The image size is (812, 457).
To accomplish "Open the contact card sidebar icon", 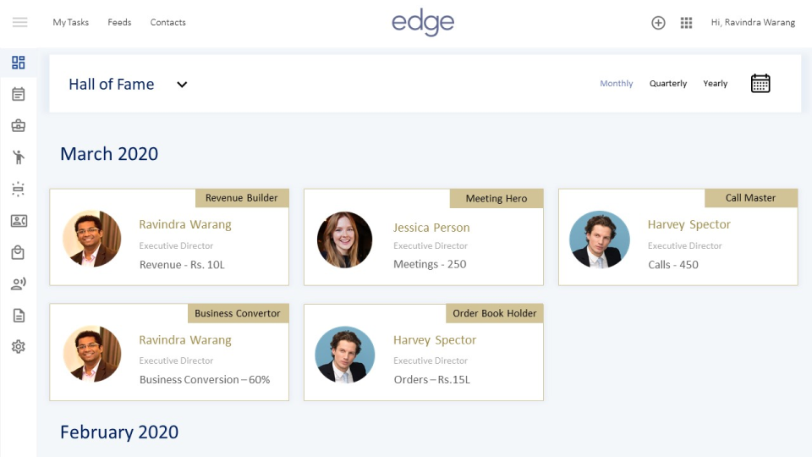I will tap(19, 221).
